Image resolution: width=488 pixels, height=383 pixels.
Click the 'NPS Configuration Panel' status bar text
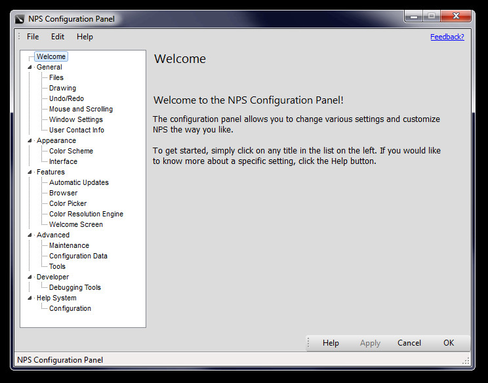[x=60, y=360]
